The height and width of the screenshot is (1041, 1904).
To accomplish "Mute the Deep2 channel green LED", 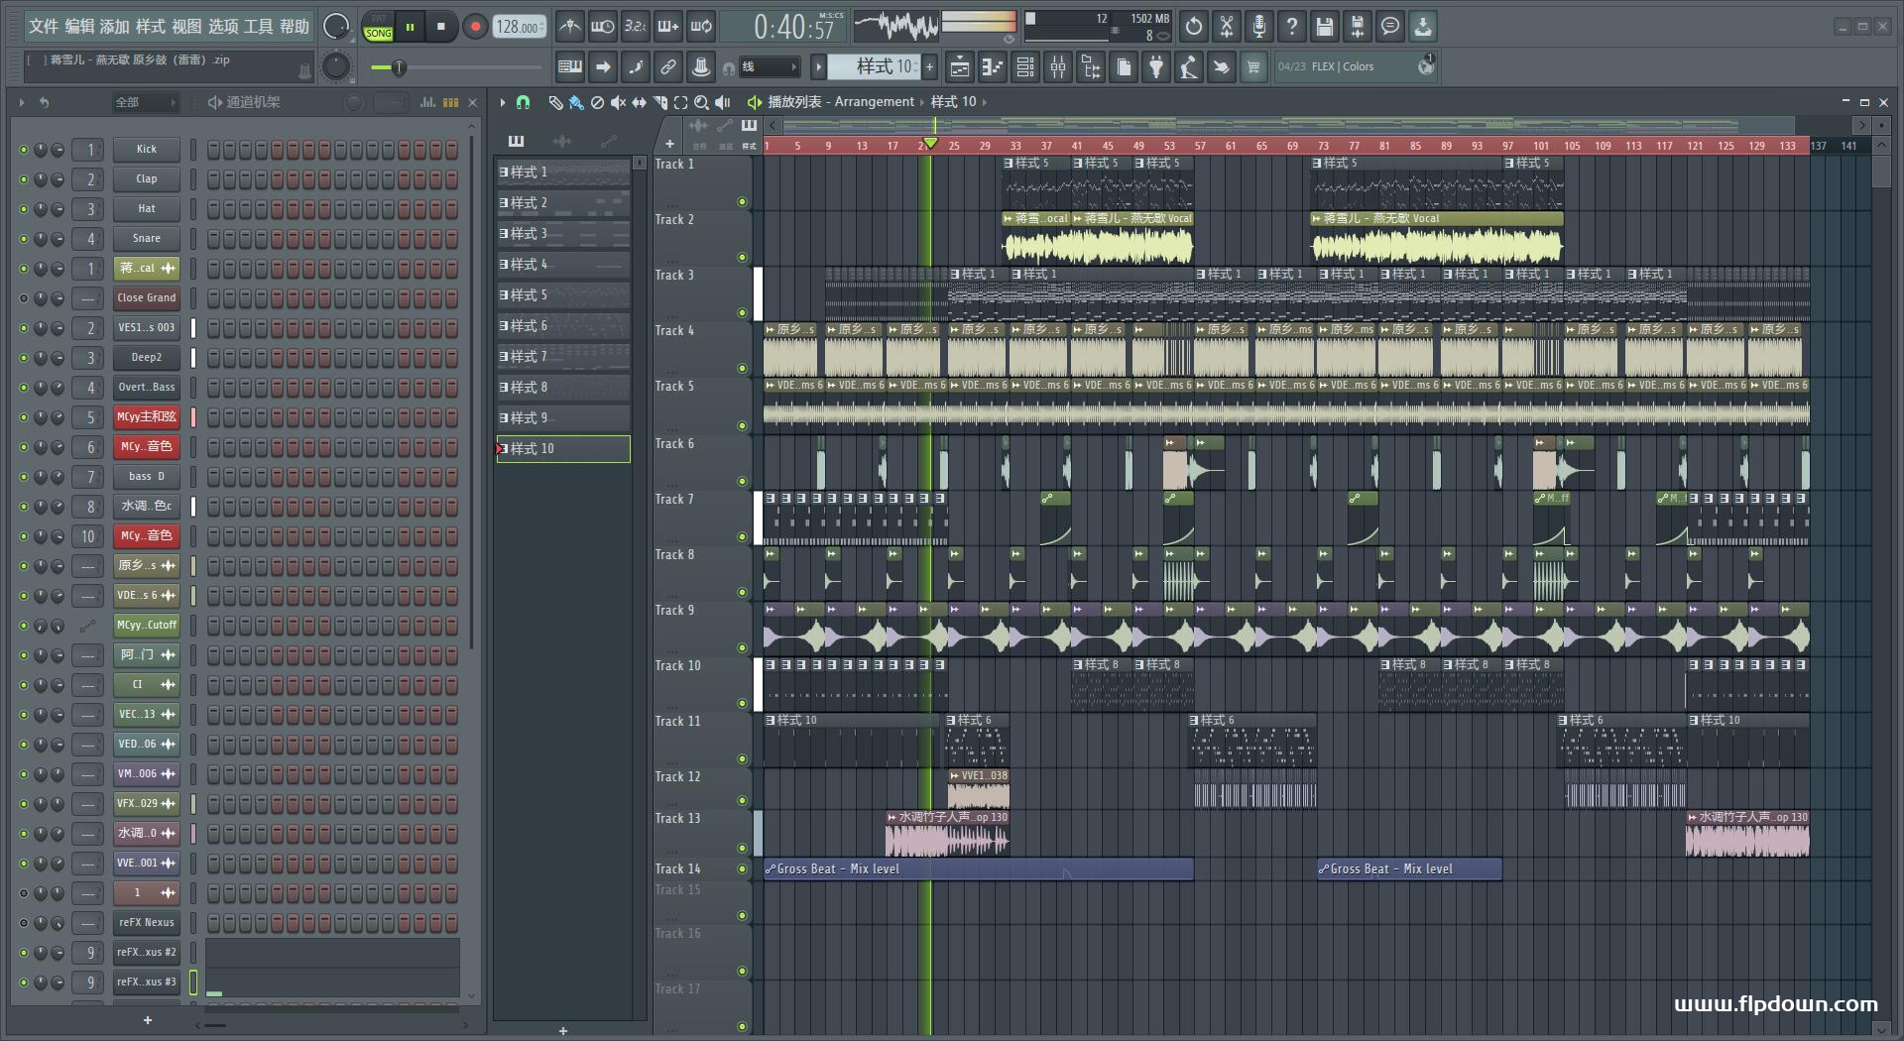I will pos(24,358).
